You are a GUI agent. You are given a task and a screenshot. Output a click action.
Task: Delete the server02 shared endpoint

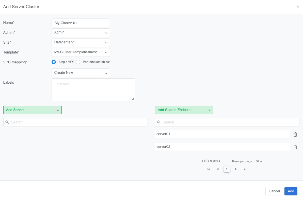click(x=295, y=147)
